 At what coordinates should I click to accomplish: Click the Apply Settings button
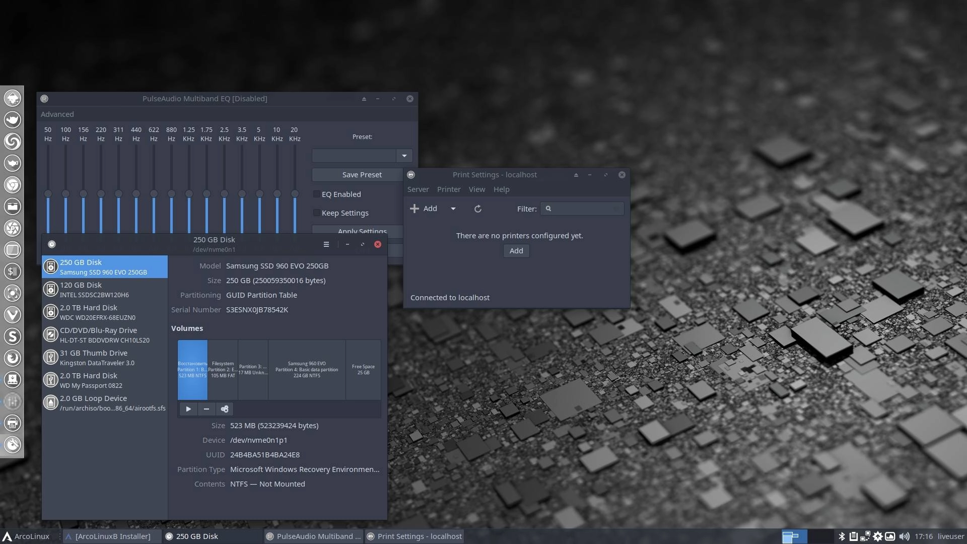coord(362,231)
